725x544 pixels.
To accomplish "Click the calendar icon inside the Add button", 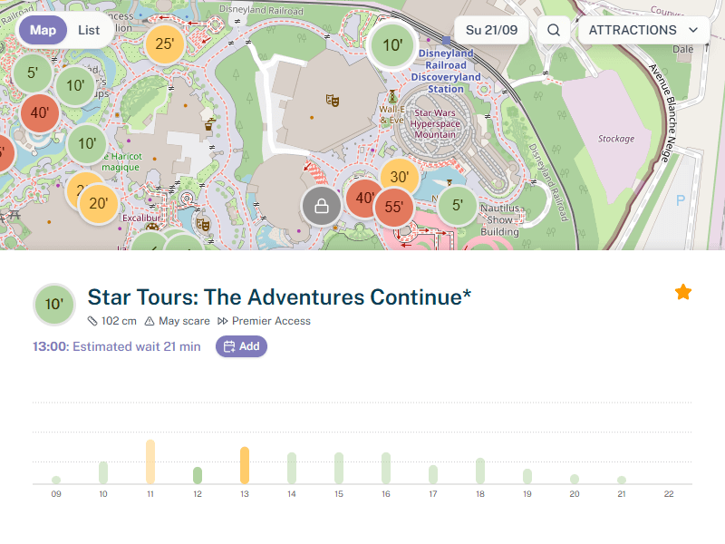I will tap(228, 346).
